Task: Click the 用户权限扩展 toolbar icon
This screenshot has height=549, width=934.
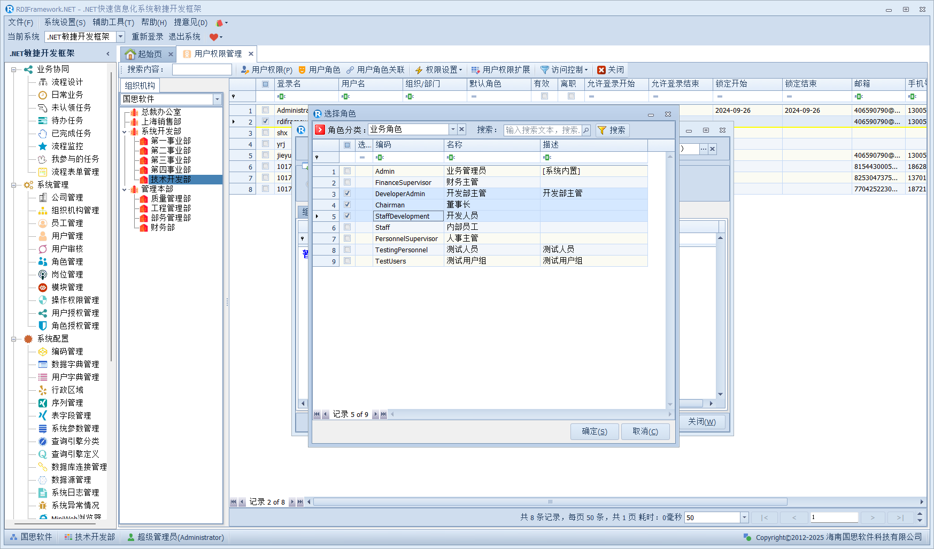Action: 475,70
